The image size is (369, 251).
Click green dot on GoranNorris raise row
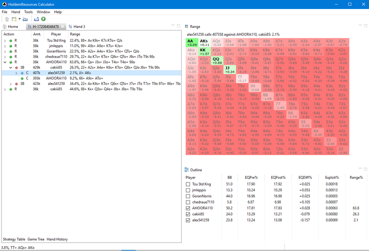pos(11,52)
